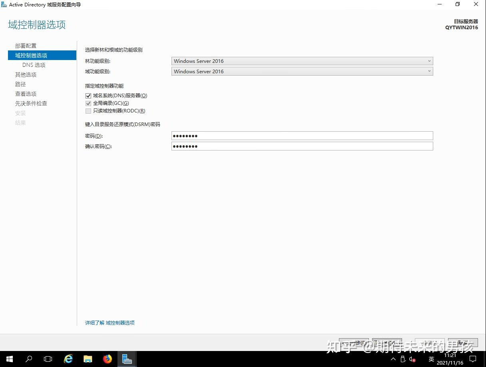Click the 上一步(P) back button
The height and width of the screenshot is (367, 486).
(x=354, y=343)
